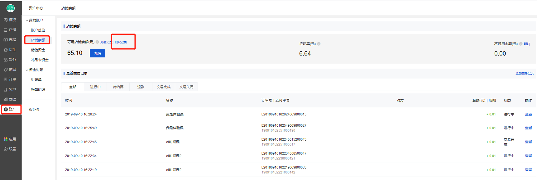Switch to the 交易完成 tab
537x180 pixels.
coord(164,87)
